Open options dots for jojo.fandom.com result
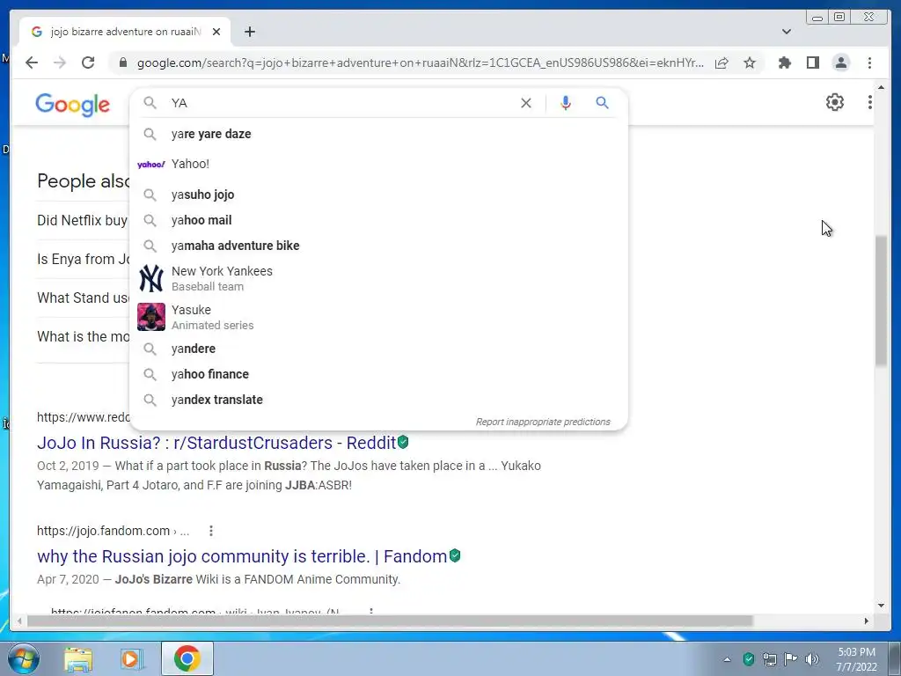The width and height of the screenshot is (901, 676). click(x=211, y=531)
